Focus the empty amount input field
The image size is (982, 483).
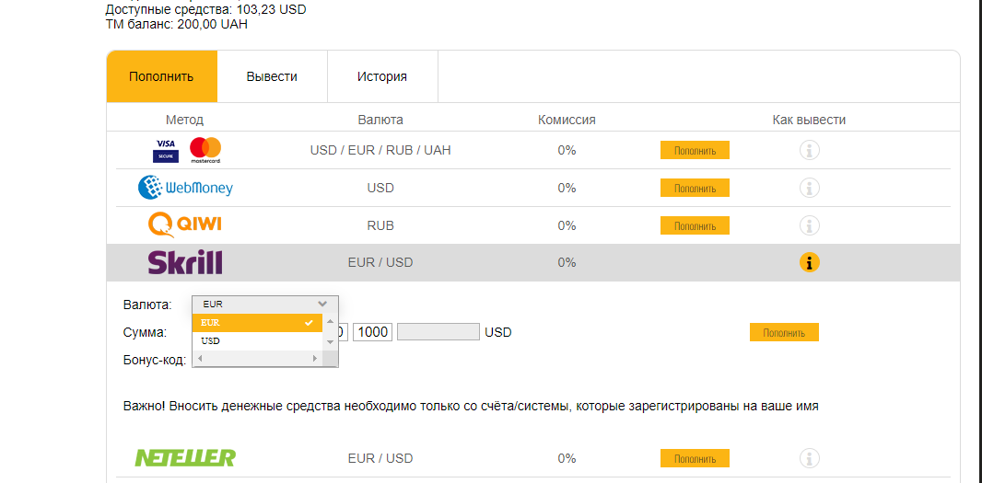point(438,332)
